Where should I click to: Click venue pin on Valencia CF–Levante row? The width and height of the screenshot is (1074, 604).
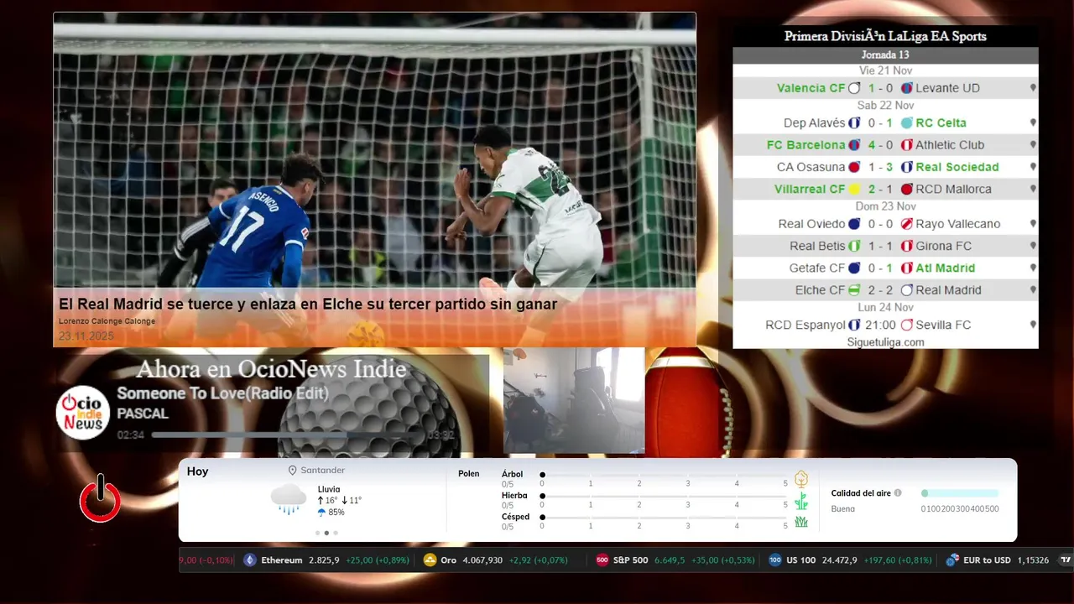pos(1033,88)
